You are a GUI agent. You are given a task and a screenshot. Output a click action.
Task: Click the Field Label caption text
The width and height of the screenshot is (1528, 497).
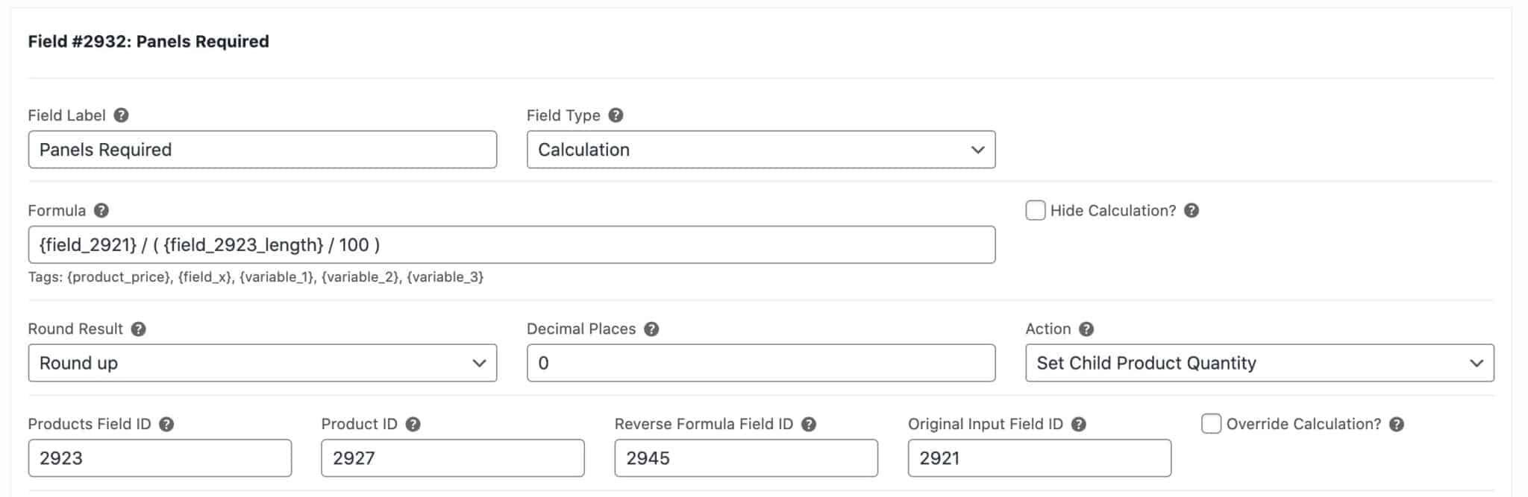pos(67,115)
